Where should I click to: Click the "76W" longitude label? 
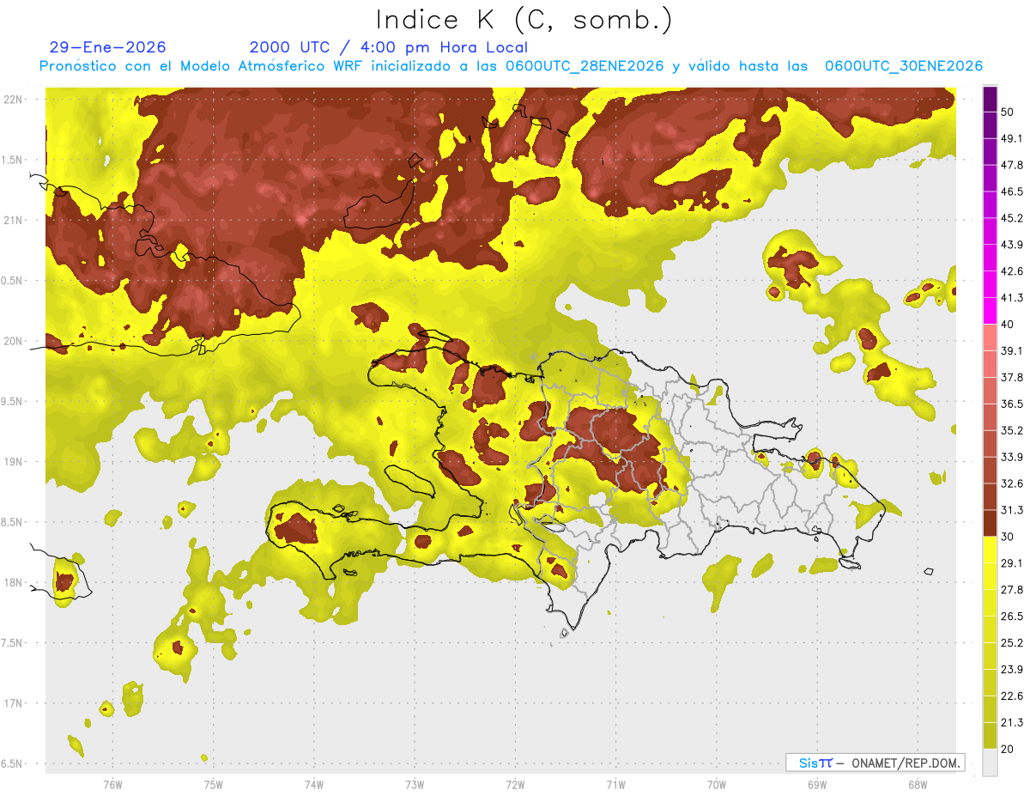pyautogui.click(x=112, y=784)
